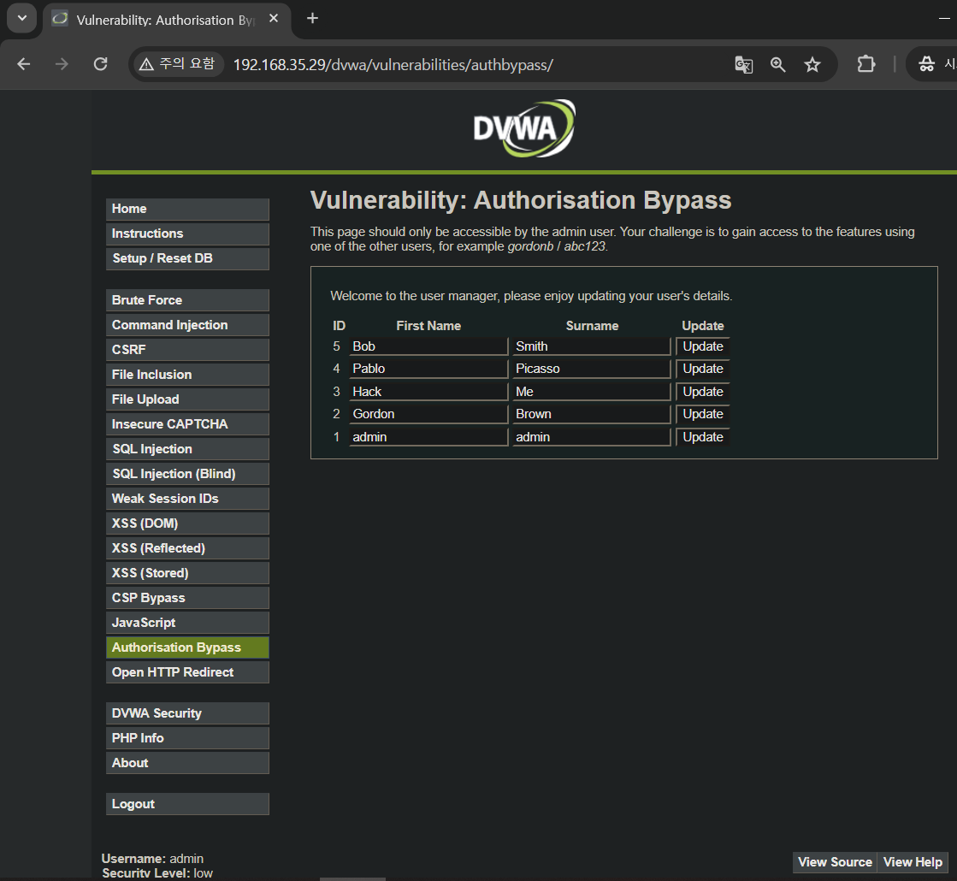This screenshot has width=957, height=881.
Task: Click Update for user Gordon Brown
Action: [702, 414]
